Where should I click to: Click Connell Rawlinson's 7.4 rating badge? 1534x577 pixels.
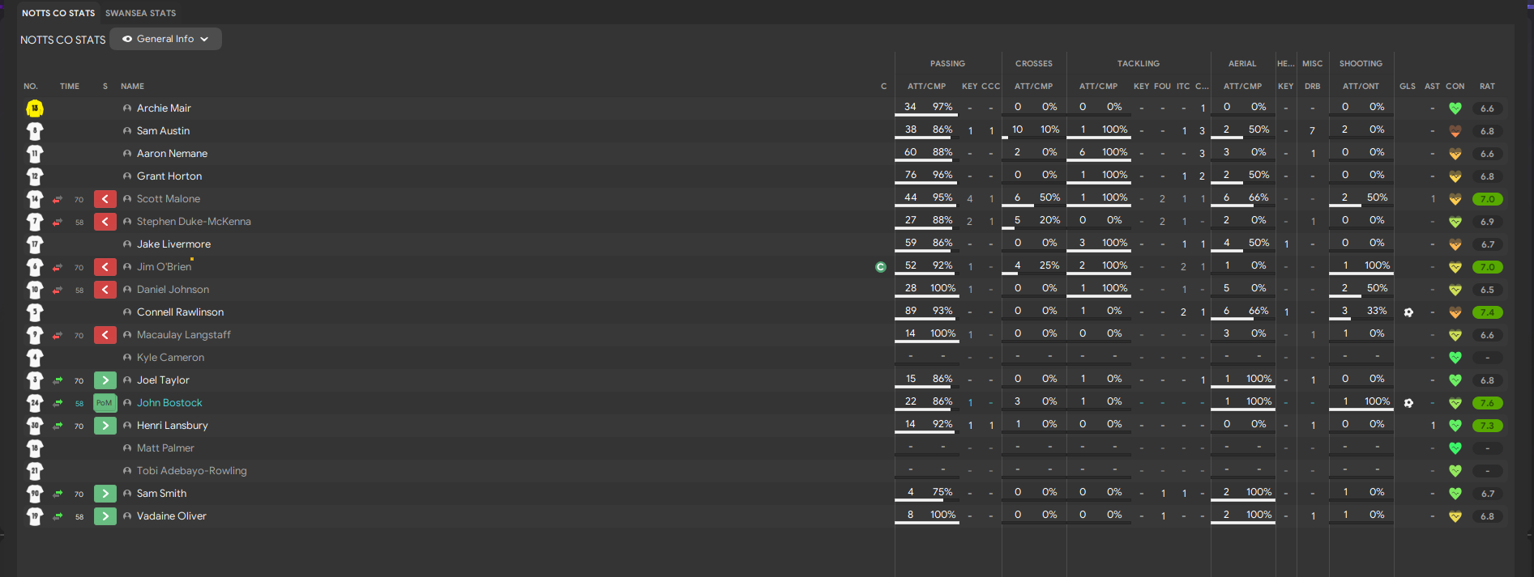pos(1487,312)
